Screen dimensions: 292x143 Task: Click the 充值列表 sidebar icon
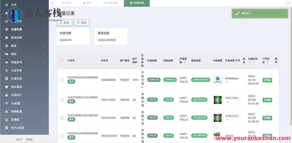6,29
